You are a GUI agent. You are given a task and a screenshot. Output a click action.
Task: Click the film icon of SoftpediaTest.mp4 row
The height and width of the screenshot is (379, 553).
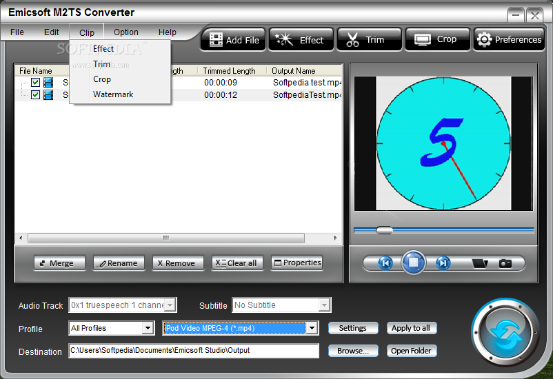[x=48, y=95]
